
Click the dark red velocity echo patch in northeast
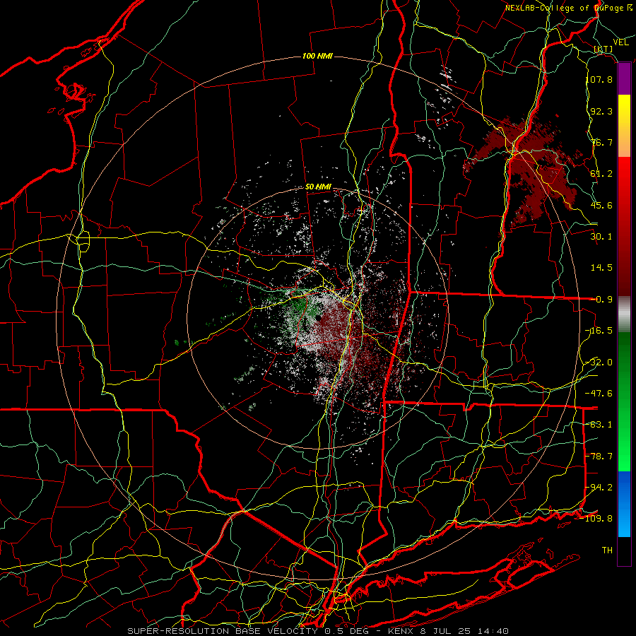pyautogui.click(x=527, y=170)
